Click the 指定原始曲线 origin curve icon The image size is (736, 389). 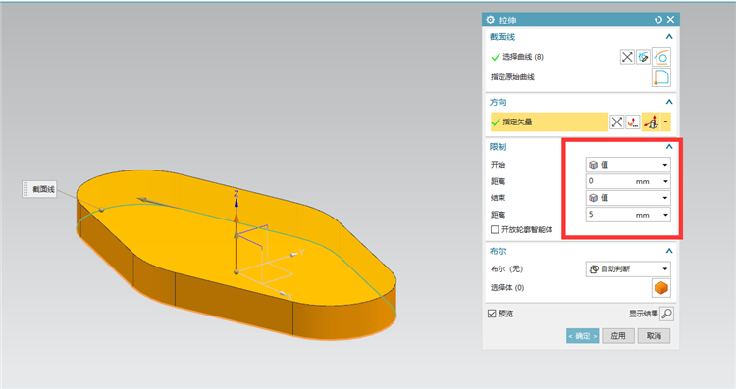[661, 77]
